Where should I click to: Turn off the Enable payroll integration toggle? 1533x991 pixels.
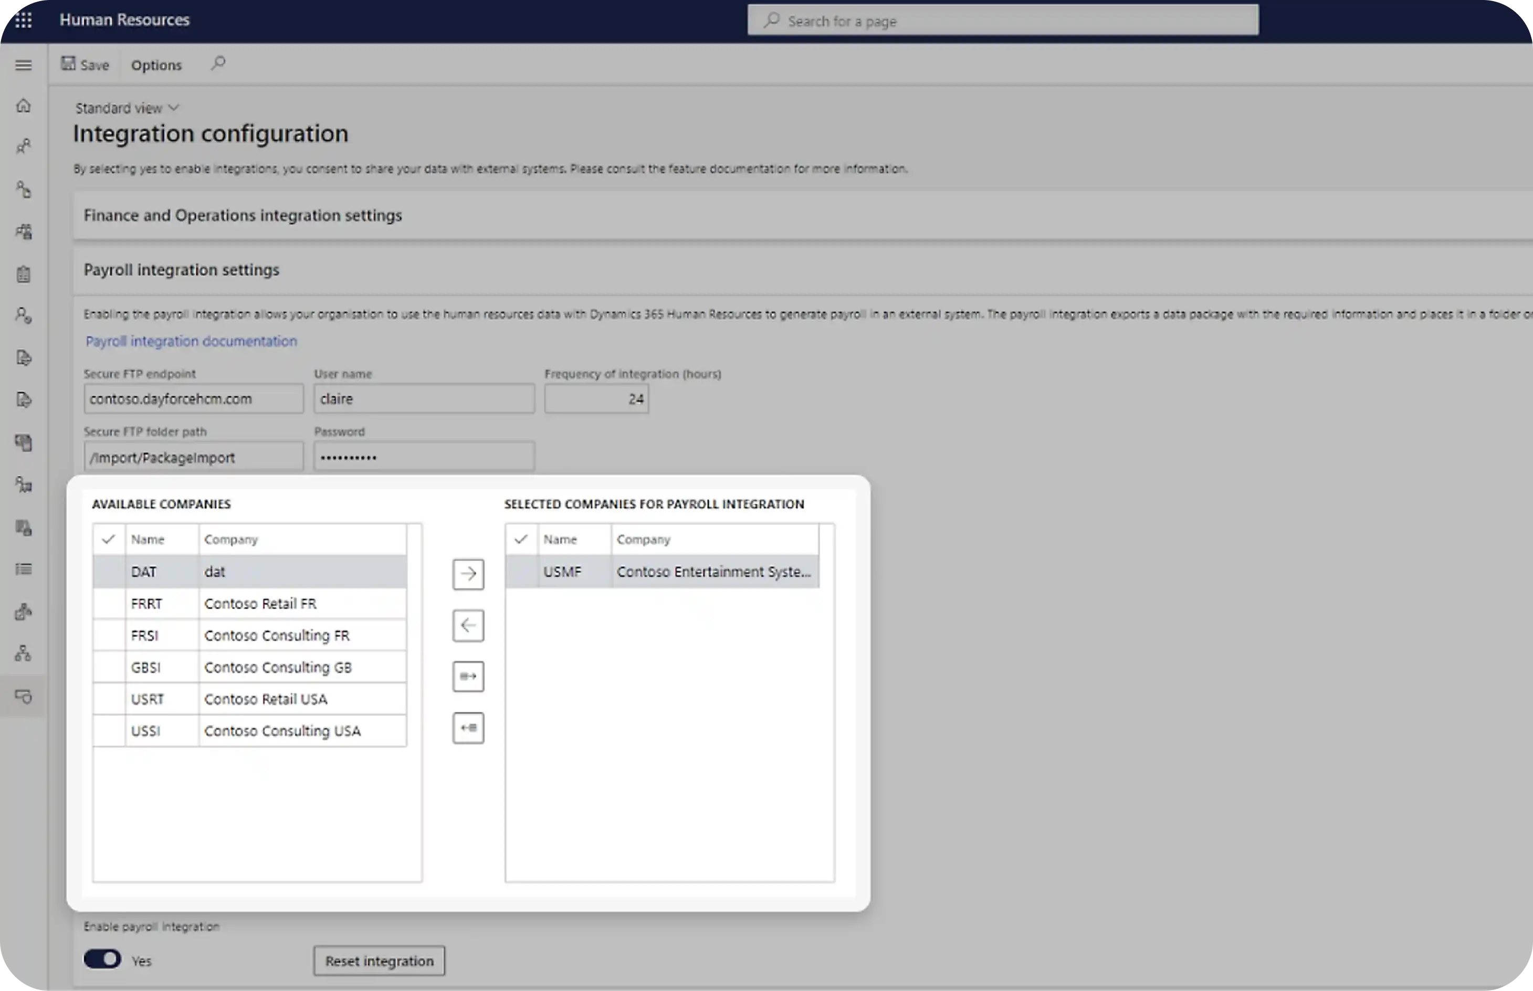[102, 959]
